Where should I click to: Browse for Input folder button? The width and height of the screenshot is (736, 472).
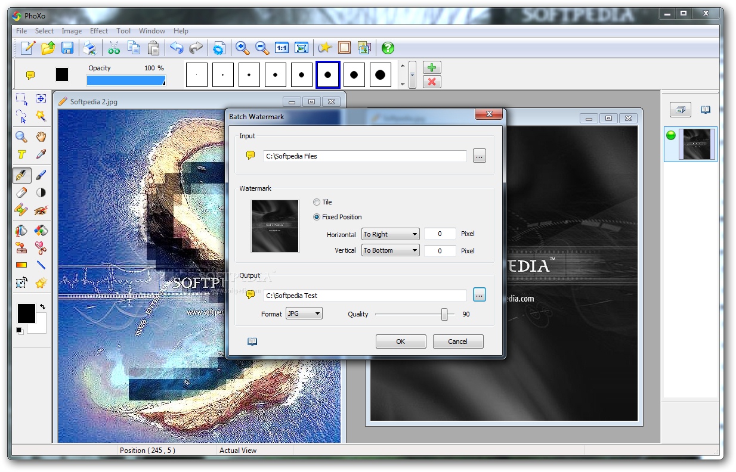tap(480, 156)
